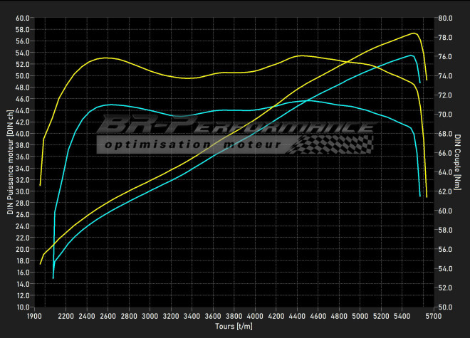The height and width of the screenshot is (338, 470).
Task: Click the 70.0 label on right axis
Action: 444,114
